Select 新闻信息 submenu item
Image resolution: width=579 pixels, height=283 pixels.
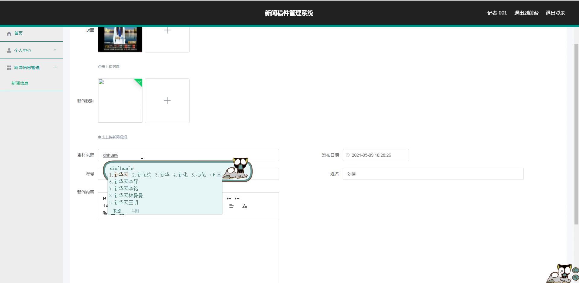pos(20,83)
